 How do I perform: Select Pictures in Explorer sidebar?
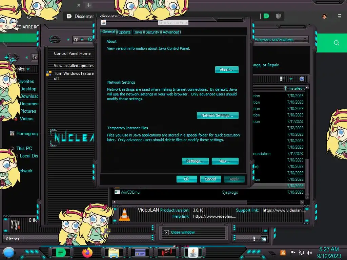[28, 111]
